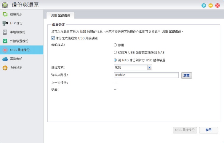Click the 系統設定 gear icon
The width and height of the screenshot is (224, 143).
click(5, 68)
